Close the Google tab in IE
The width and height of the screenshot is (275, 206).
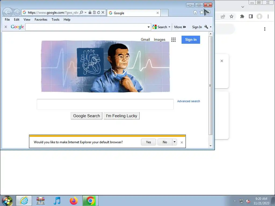157,13
